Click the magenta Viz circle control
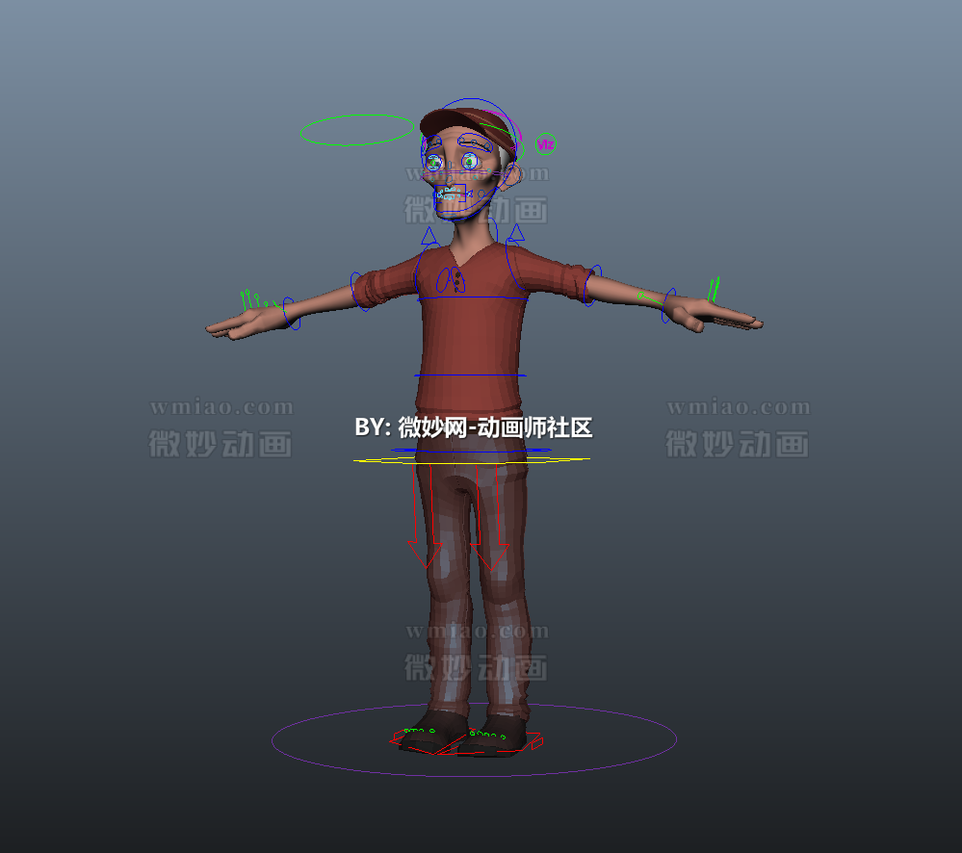 click(x=546, y=144)
